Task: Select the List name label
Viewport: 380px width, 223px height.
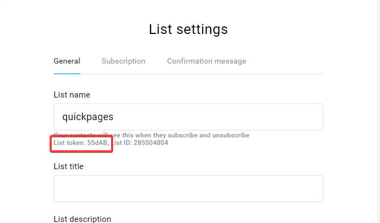Action: tap(72, 95)
